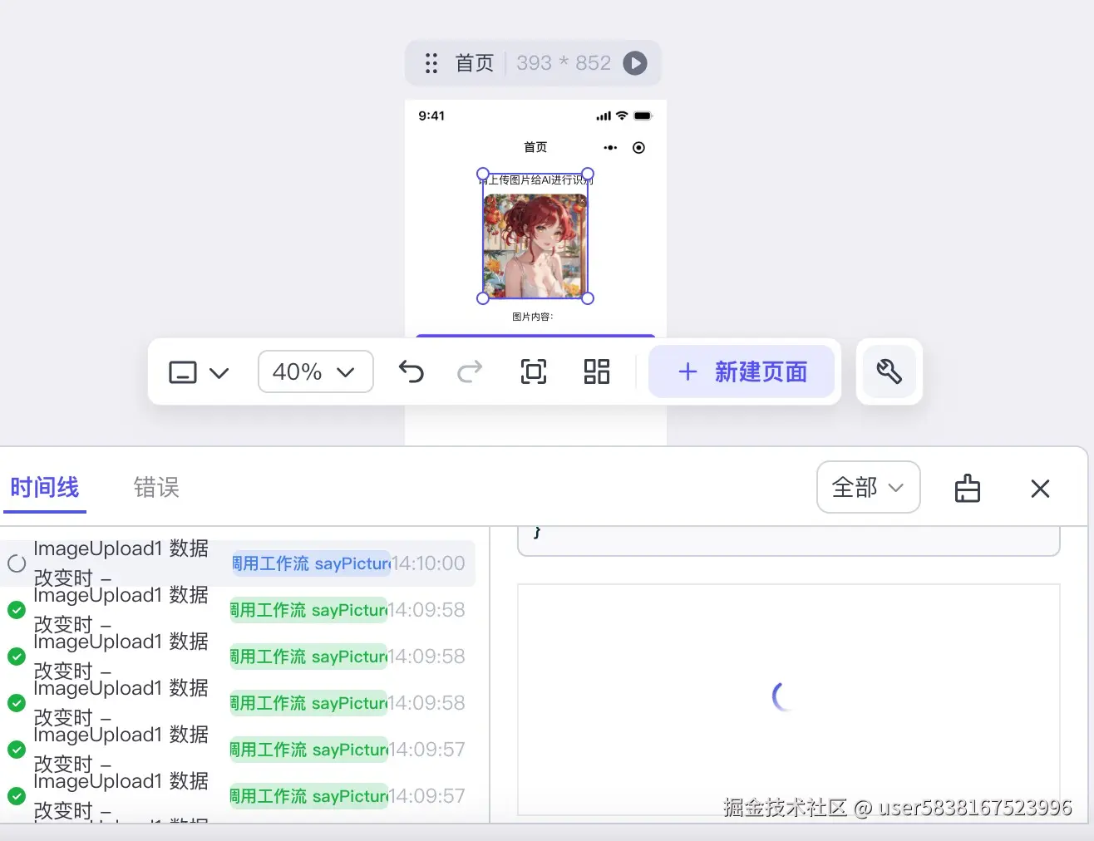
Task: Click the phone preview three-dots menu
Action: click(x=610, y=148)
